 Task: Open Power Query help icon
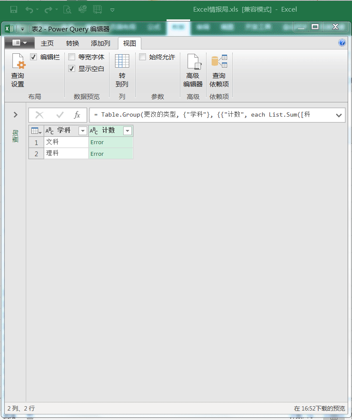coord(342,43)
